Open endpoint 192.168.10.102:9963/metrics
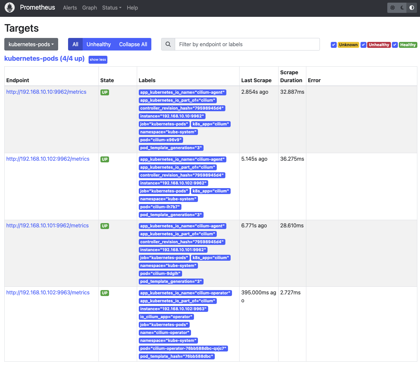This screenshot has width=420, height=365. tap(48, 292)
